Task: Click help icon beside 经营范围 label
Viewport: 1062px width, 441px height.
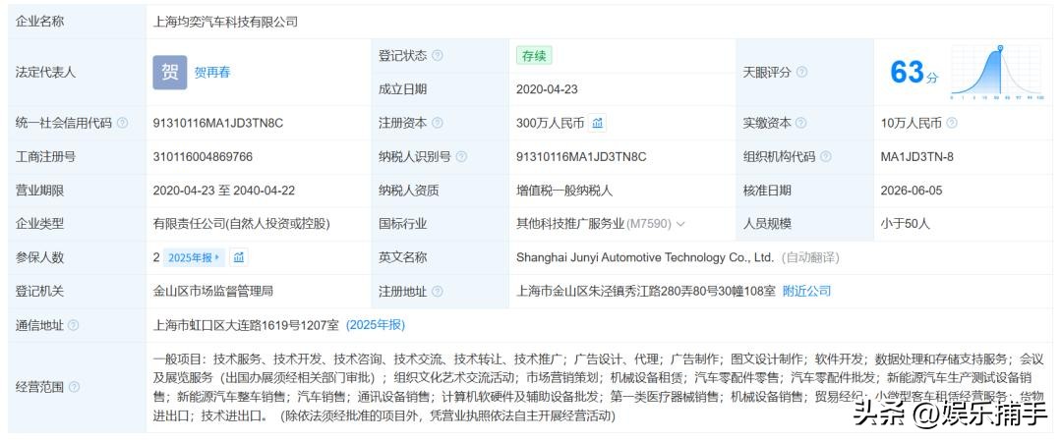Action: coord(74,388)
